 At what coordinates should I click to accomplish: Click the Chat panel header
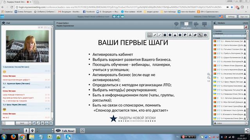coord(27,23)
